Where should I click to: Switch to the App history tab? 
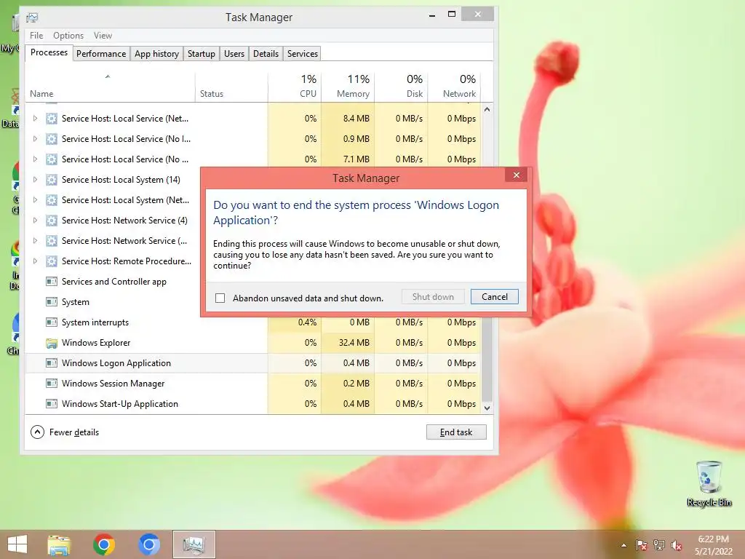[x=157, y=54]
